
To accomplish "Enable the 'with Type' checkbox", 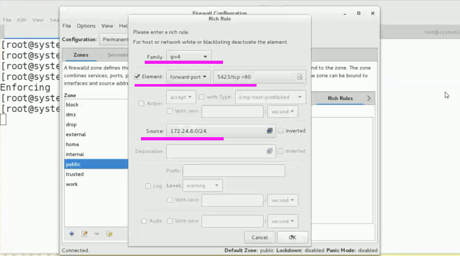I will coord(201,97).
